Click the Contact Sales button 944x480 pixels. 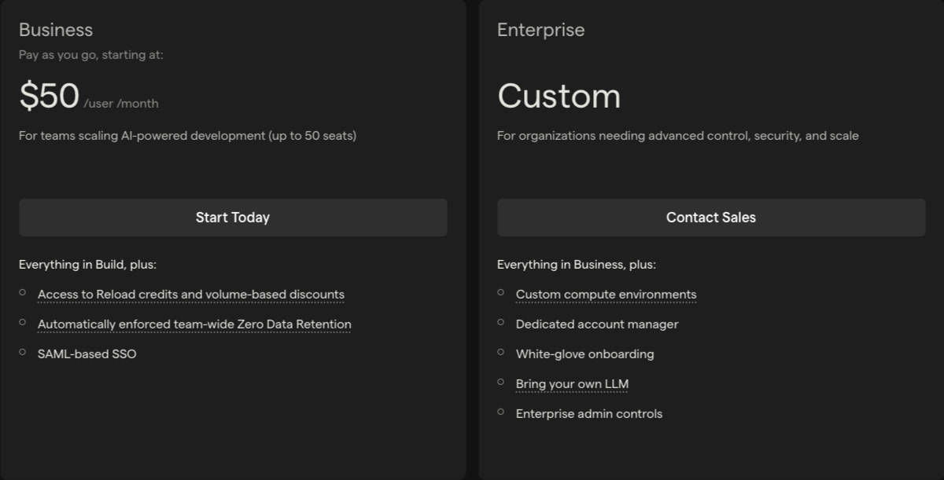(711, 218)
